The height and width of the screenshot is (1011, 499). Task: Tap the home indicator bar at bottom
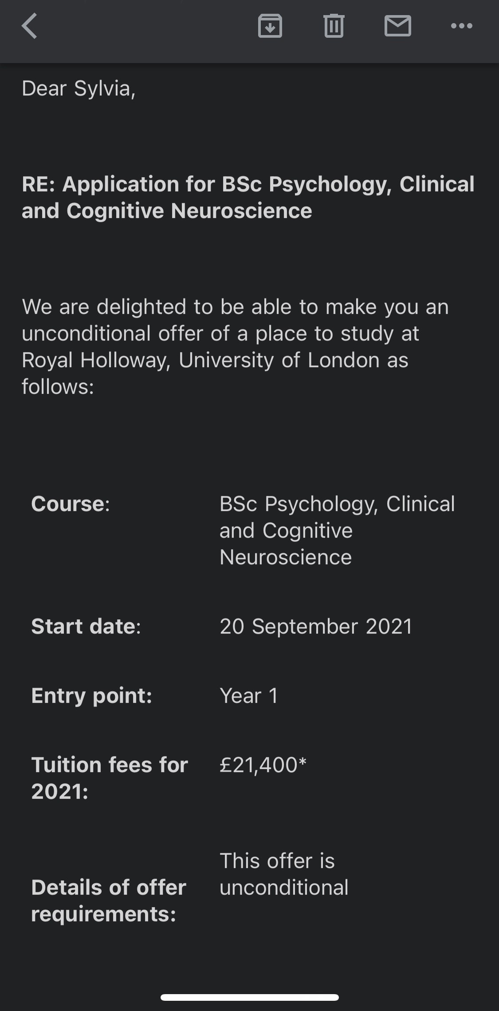tap(249, 997)
